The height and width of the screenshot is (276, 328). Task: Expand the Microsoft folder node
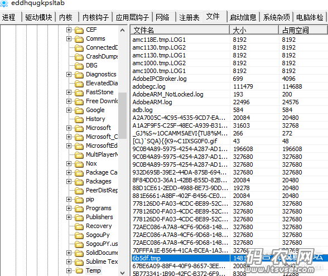coord(69,128)
